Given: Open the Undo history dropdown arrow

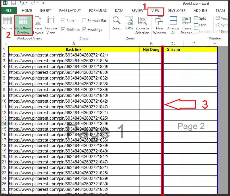Looking at the screenshot, I should click(x=26, y=3).
